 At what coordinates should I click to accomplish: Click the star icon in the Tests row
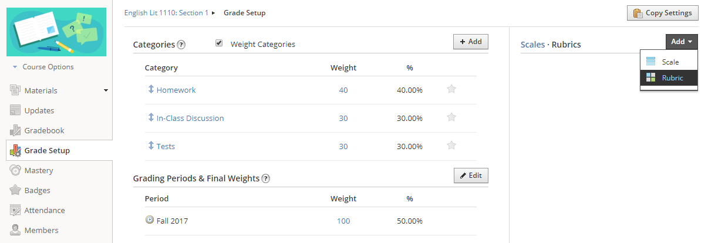[x=451, y=146]
